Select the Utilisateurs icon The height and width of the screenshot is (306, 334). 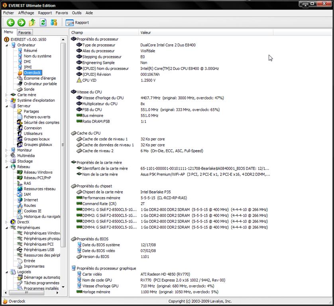pyautogui.click(x=20, y=134)
